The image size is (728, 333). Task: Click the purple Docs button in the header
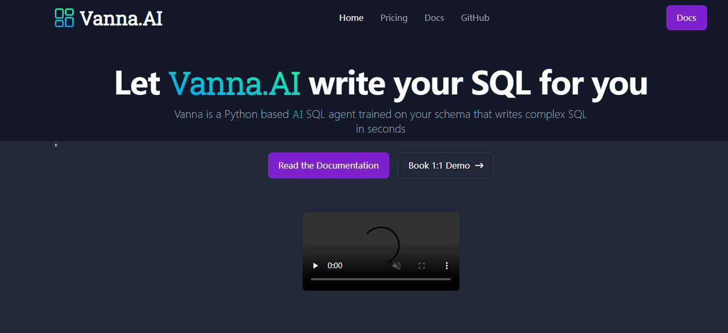(686, 18)
